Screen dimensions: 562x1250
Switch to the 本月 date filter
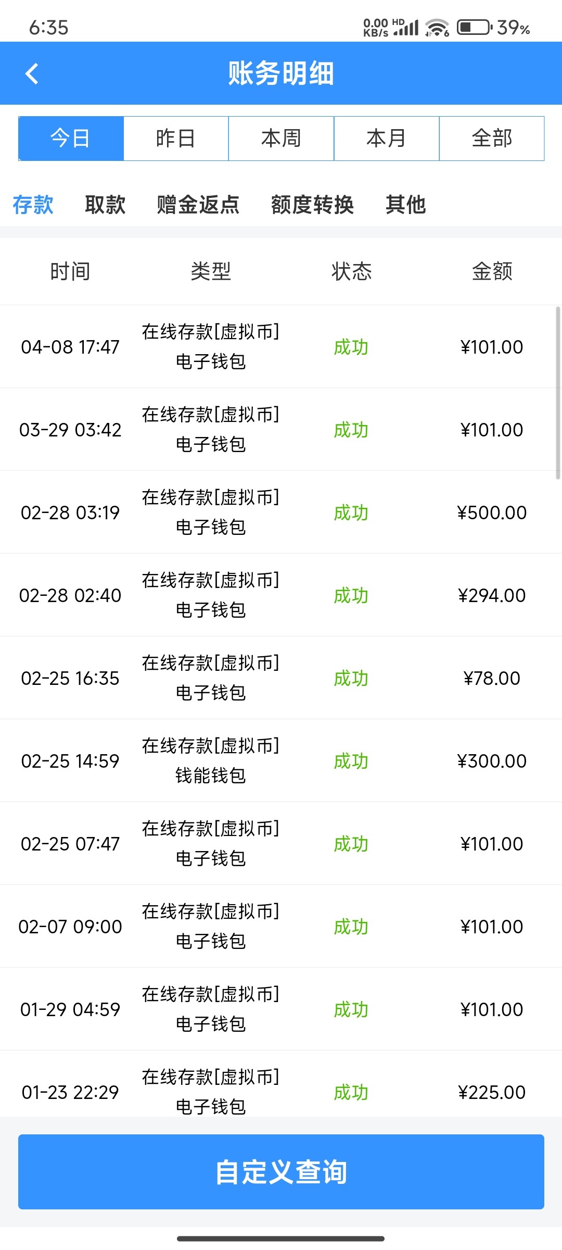coord(386,139)
